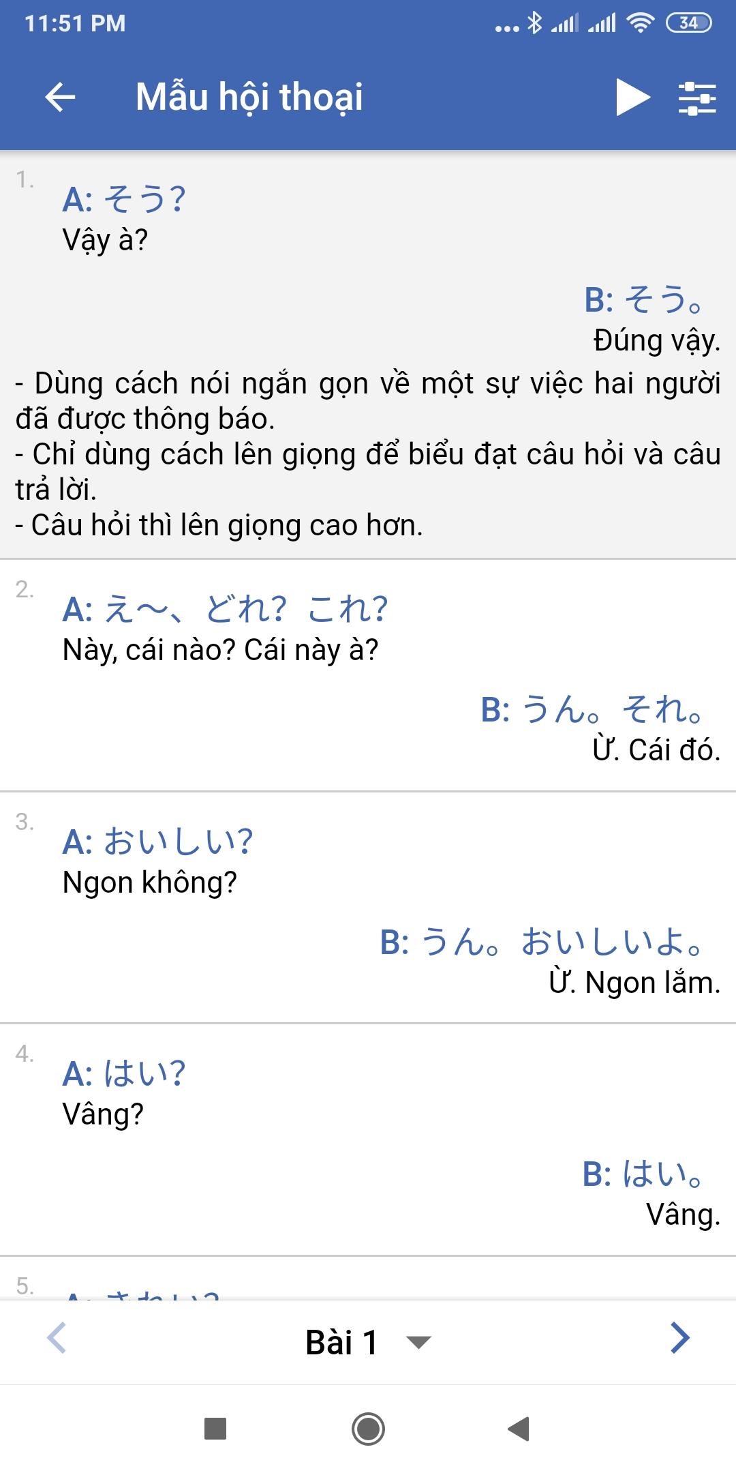Tap the Android home circle button
Image resolution: width=736 pixels, height=1473 pixels.
point(368,1428)
